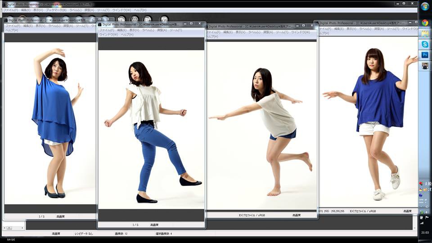This screenshot has width=432, height=243.
Task: Click the app icon in the blue-jeans window title bar
Action: coord(100,24)
